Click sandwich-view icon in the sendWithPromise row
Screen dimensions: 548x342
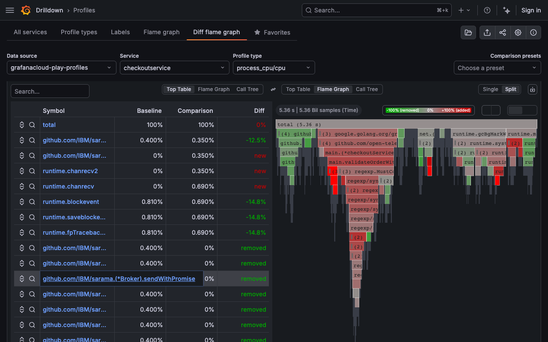point(22,279)
